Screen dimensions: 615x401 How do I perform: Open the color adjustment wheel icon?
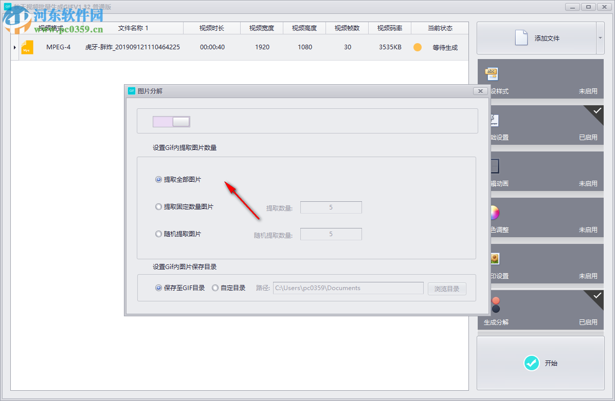(495, 213)
